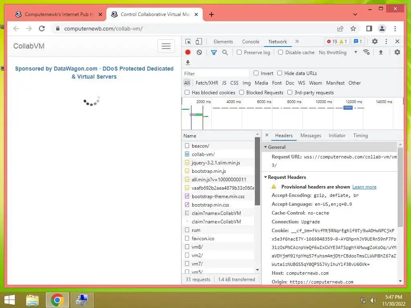
Task: Open DevTools settings gear icon
Action: (x=375, y=41)
